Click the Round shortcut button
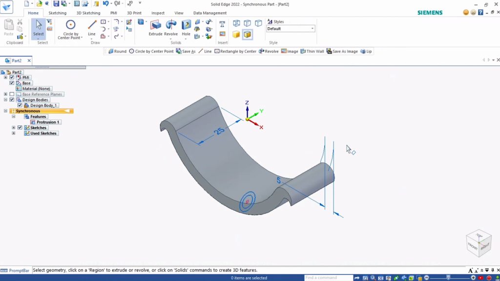This screenshot has width=500, height=281. pos(117,51)
